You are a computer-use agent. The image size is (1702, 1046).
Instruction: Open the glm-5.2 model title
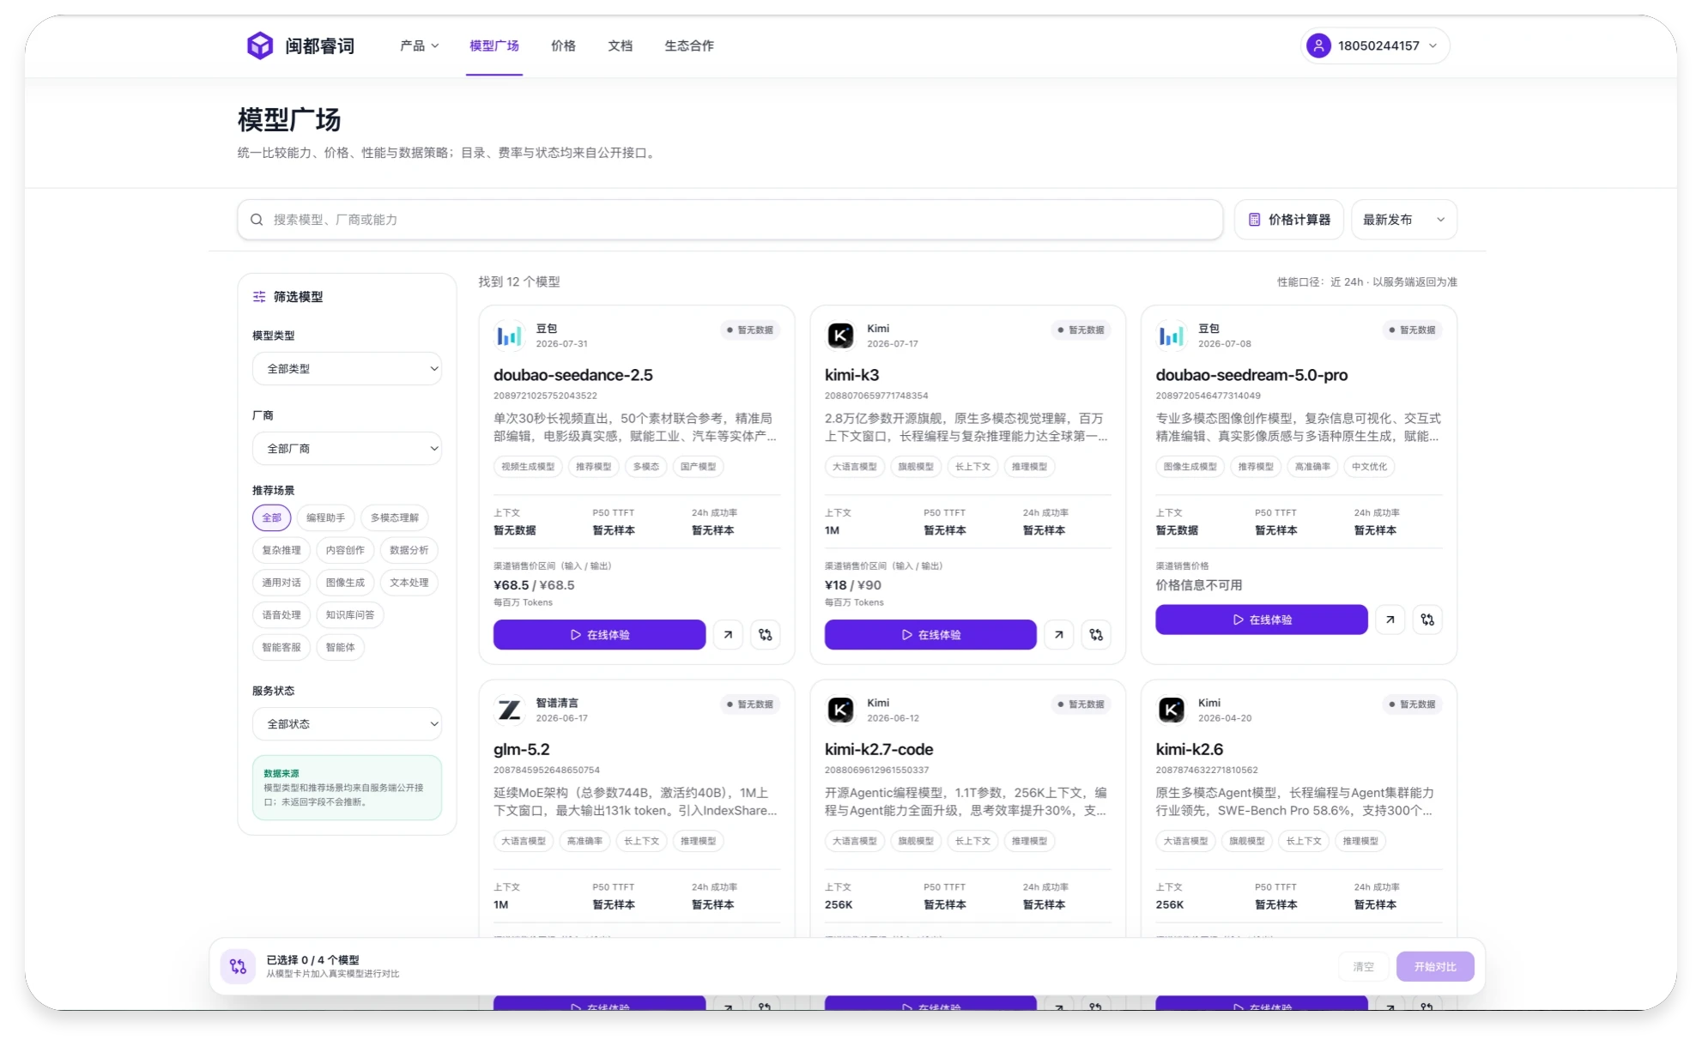(x=522, y=749)
